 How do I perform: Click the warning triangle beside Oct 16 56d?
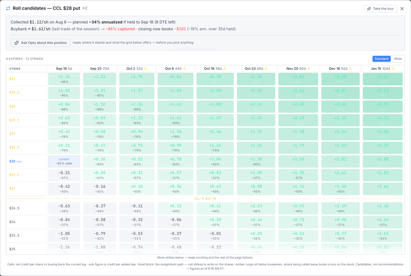(x=225, y=69)
